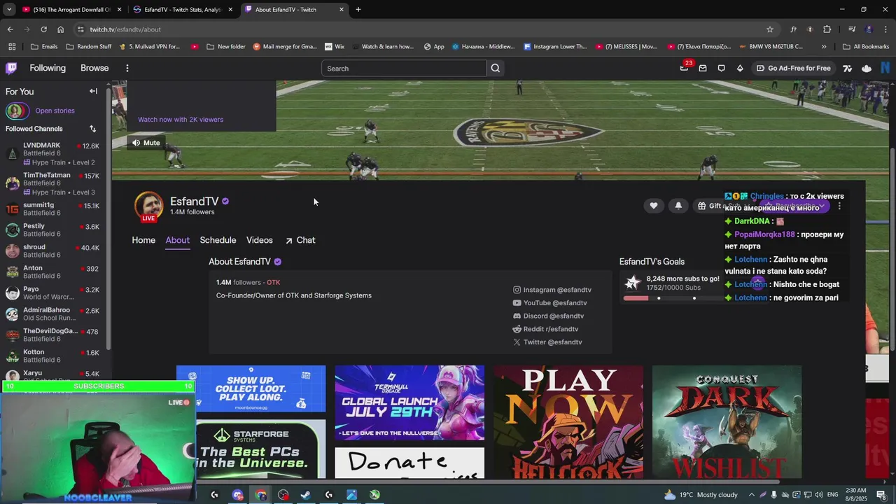Pop out the Chat tab
The height and width of the screenshot is (504, 896).
[x=300, y=240]
